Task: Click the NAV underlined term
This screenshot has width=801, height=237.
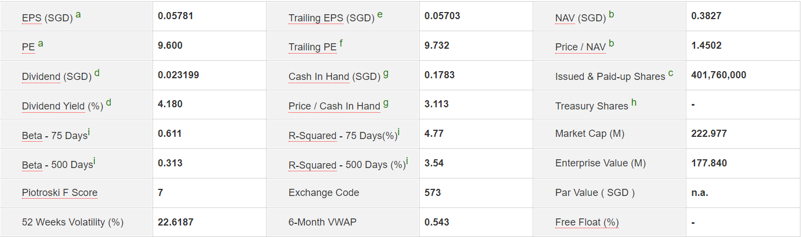Action: click(x=565, y=18)
